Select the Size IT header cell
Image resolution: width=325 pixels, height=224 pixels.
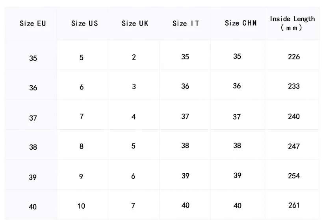pos(186,24)
